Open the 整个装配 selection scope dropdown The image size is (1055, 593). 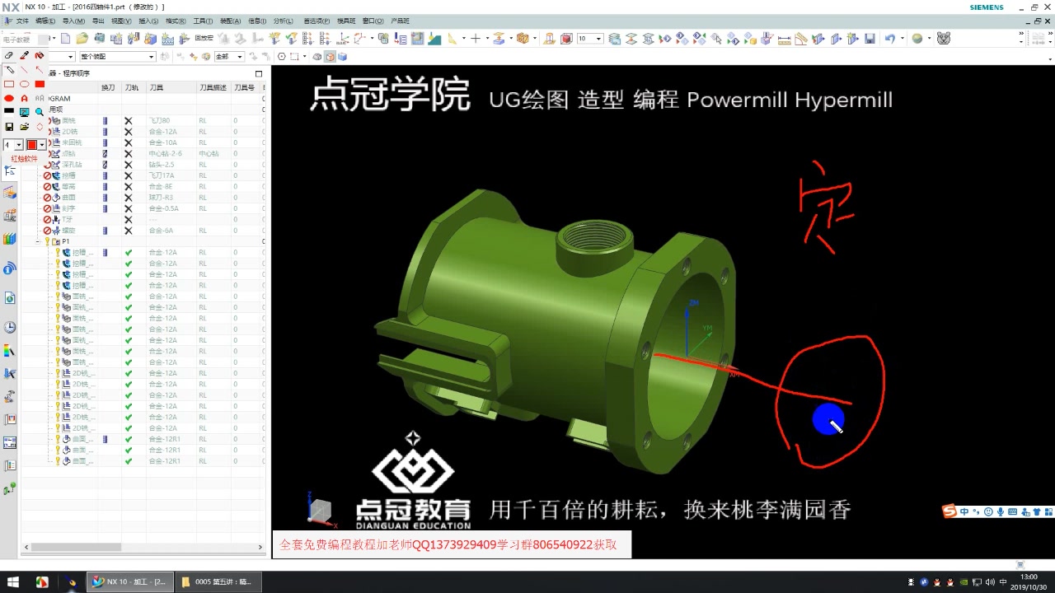pyautogui.click(x=117, y=57)
